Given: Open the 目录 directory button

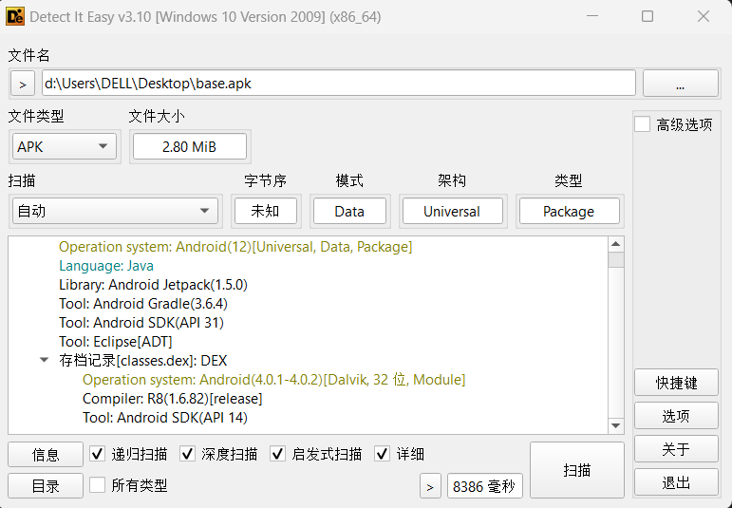Looking at the screenshot, I should pyautogui.click(x=46, y=485).
